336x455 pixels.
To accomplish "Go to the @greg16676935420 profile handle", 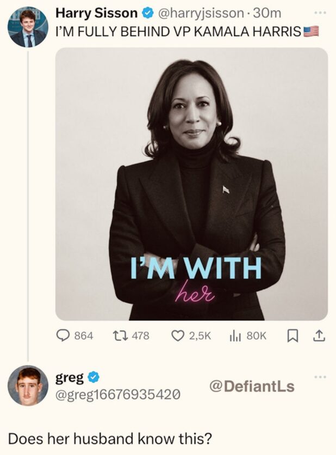I will click(x=118, y=393).
